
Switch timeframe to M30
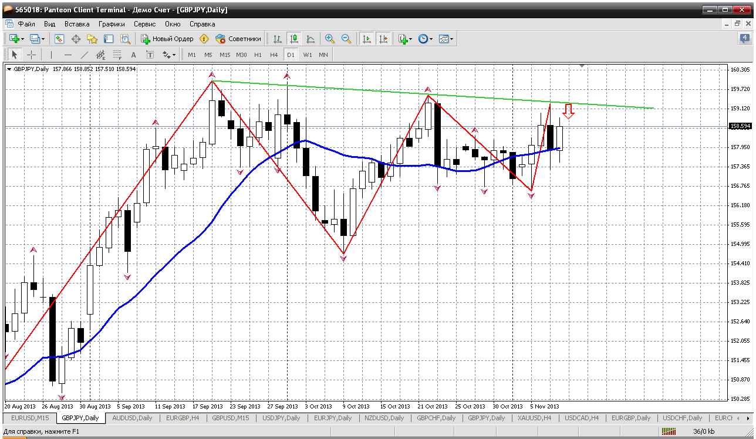pos(241,55)
